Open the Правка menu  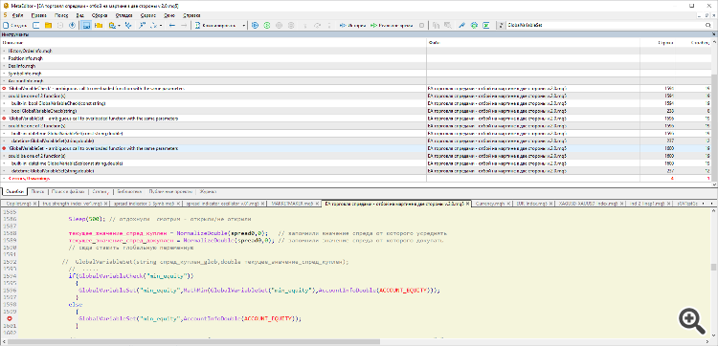point(39,15)
